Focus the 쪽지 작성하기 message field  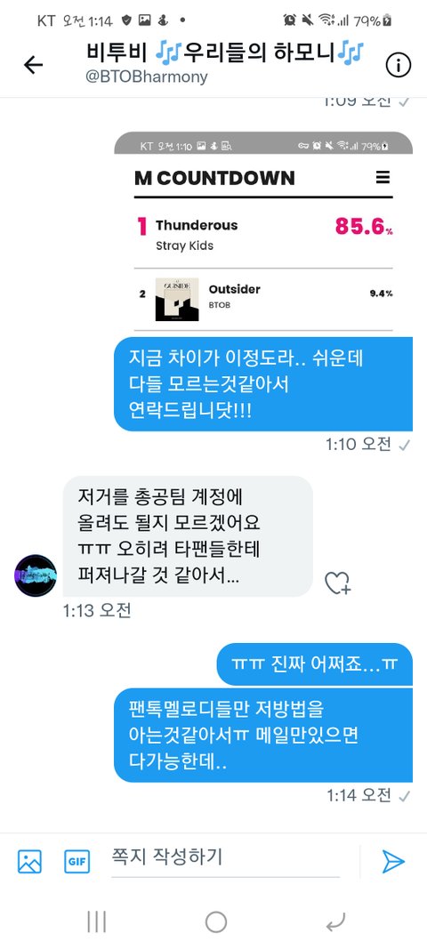225,860
